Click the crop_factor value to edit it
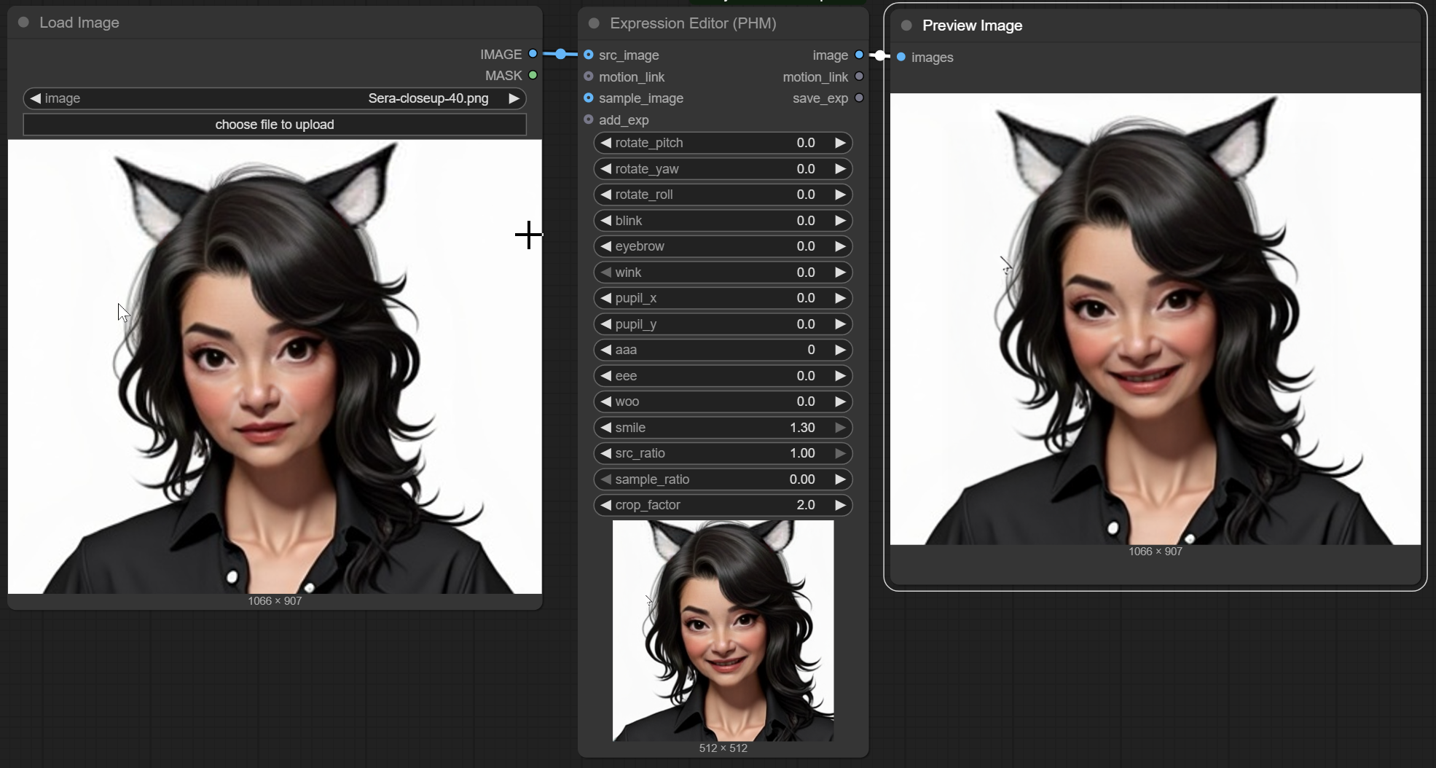 click(x=804, y=505)
